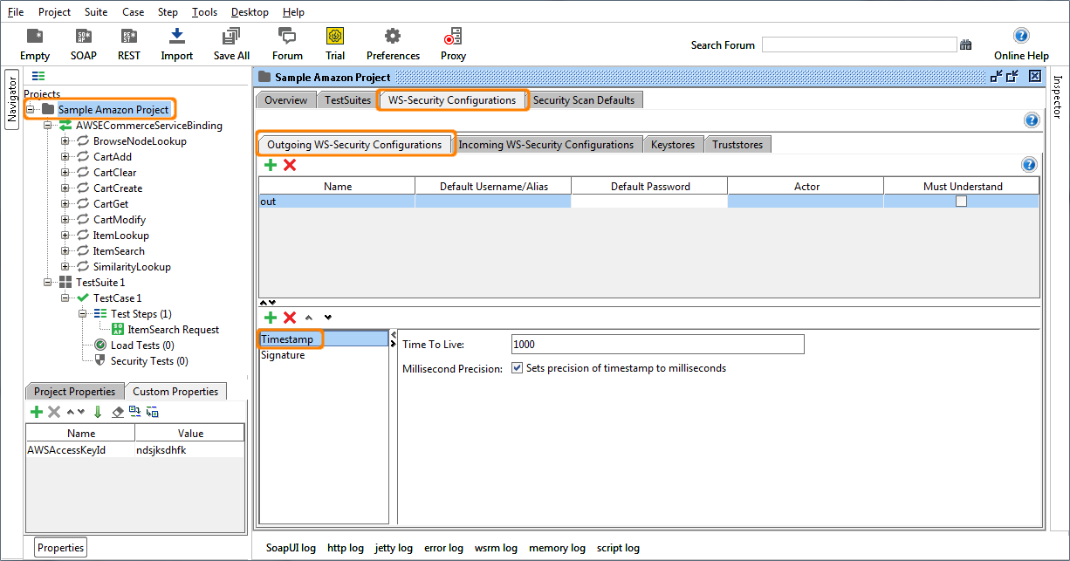Screen dimensions: 1070x561
Task: Select AWSAccessKeyId property name cell
Action: click(80, 450)
